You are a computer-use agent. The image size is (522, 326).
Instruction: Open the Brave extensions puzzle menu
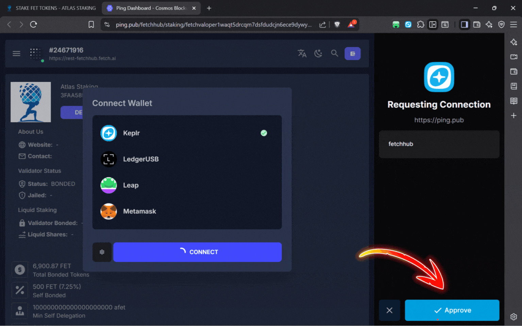[x=421, y=24]
